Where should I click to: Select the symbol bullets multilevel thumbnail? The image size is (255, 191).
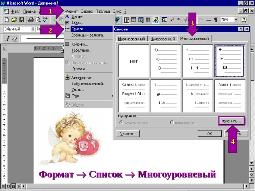click(x=230, y=61)
